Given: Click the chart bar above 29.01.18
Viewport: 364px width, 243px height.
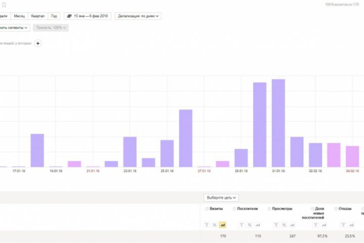Looking at the screenshot, I should [x=241, y=158].
